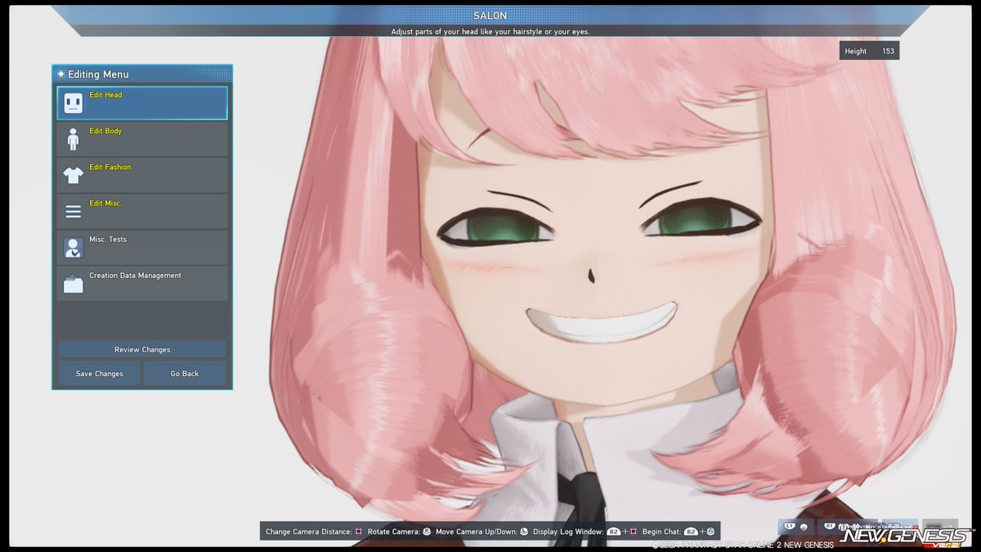Click the 'Rotate Camera:' hint text

pyautogui.click(x=393, y=532)
